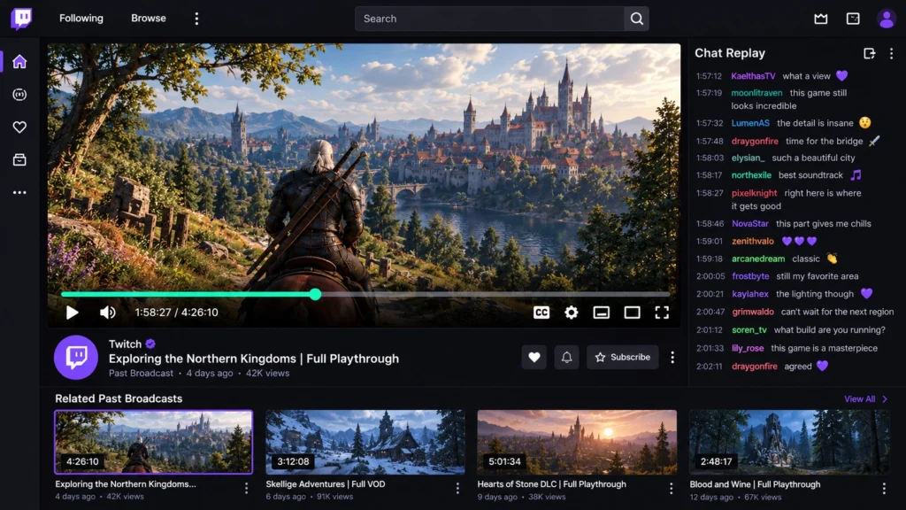Image resolution: width=906 pixels, height=510 pixels.
Task: Open the live channels sidebar icon
Action: (19, 94)
